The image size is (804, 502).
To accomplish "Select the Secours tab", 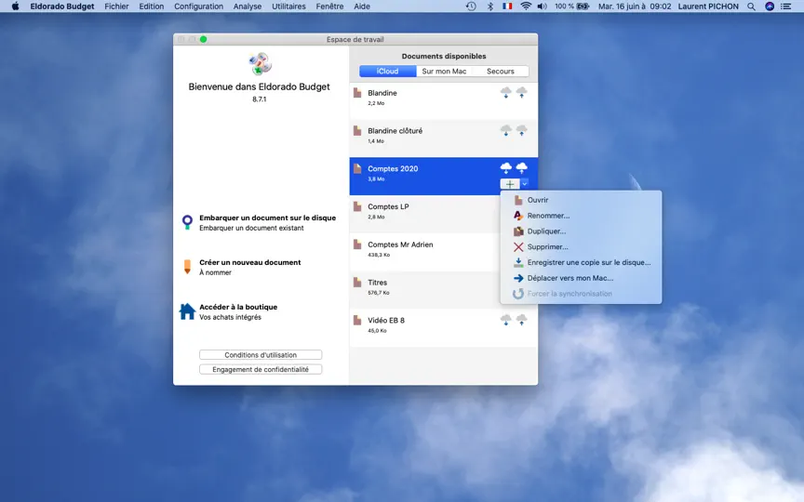I will [501, 72].
